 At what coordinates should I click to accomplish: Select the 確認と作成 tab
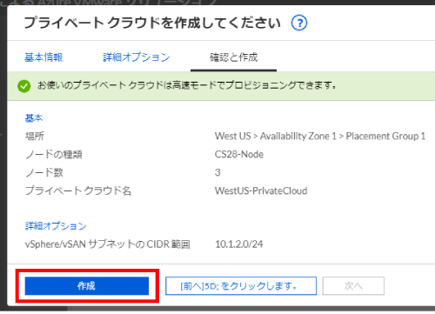coord(233,57)
